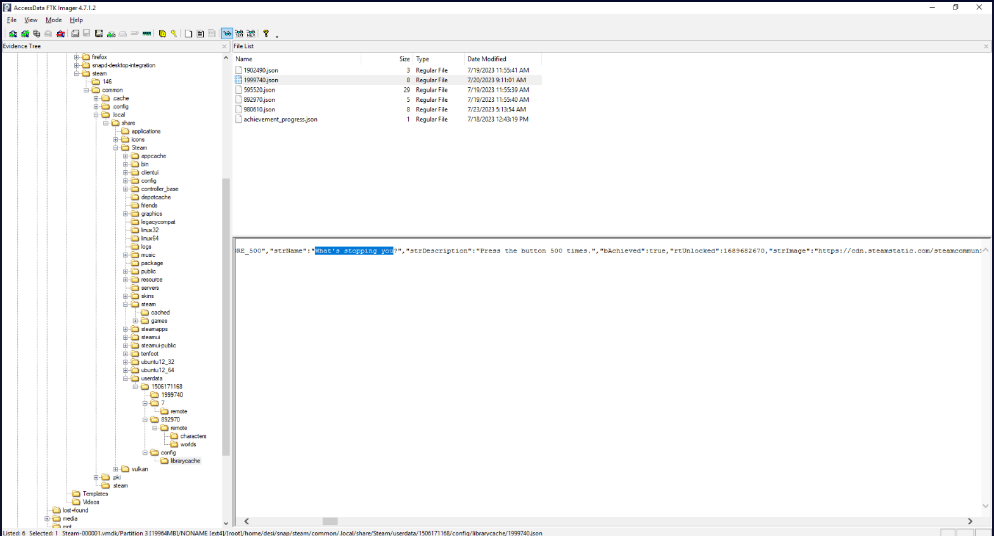
Task: Select the characters folder in the tree
Action: [193, 436]
